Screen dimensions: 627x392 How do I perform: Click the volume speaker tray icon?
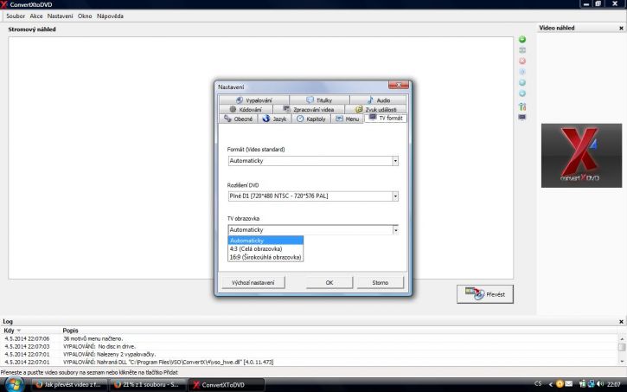pyautogui.click(x=600, y=384)
